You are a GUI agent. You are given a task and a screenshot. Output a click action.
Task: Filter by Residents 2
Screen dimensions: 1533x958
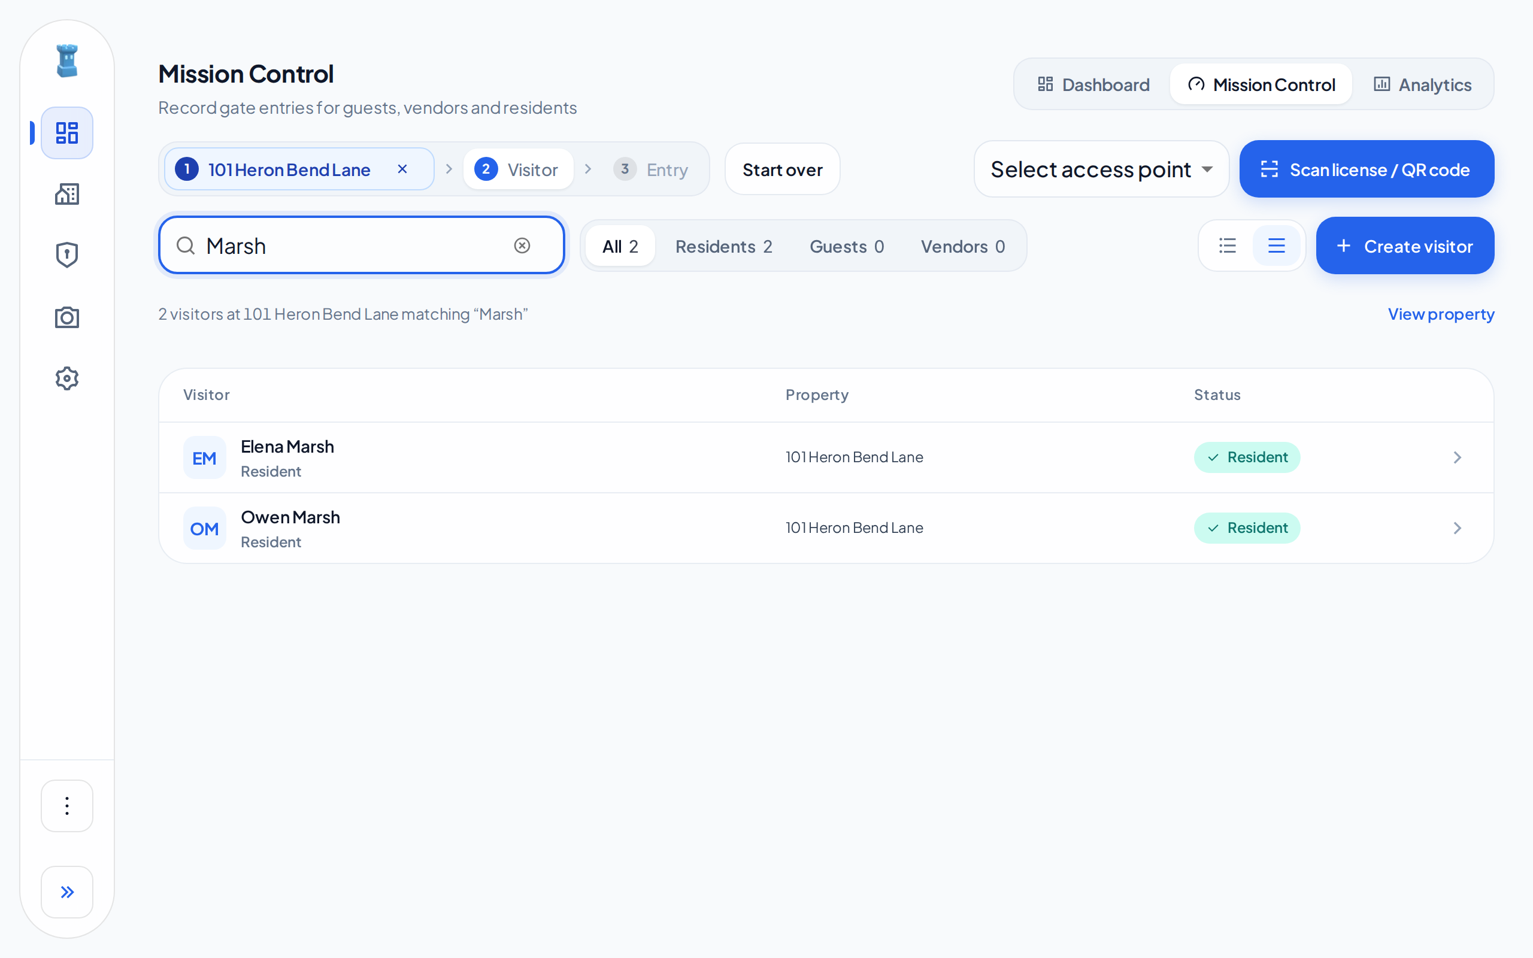point(724,247)
